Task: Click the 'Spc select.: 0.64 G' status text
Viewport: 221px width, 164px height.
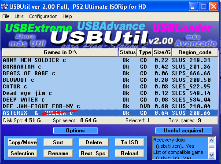Action: (x=75, y=120)
